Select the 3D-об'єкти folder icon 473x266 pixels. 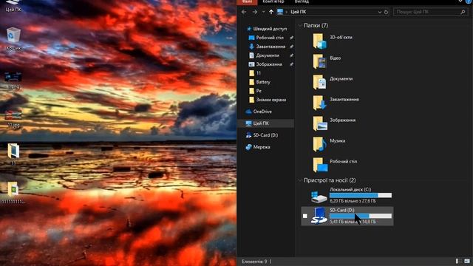(x=320, y=41)
